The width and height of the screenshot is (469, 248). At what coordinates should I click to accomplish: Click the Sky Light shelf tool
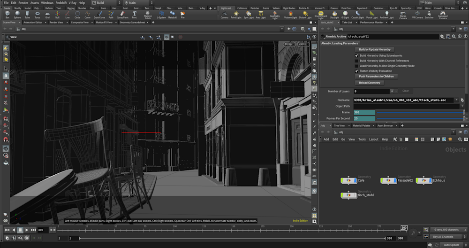(x=334, y=15)
